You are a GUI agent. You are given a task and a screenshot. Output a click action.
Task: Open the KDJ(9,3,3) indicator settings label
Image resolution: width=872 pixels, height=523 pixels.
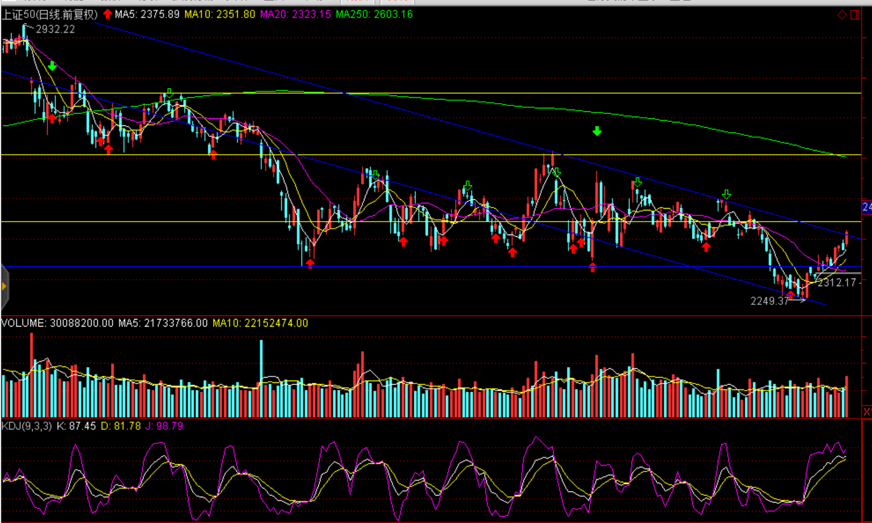[26, 426]
